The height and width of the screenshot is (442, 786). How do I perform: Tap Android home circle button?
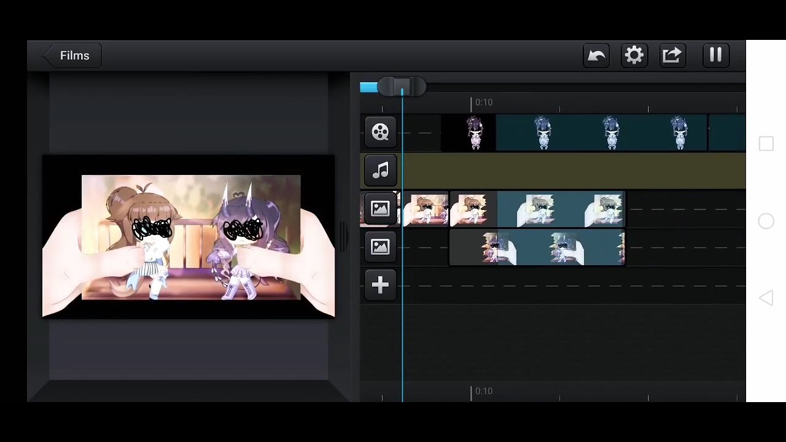point(766,221)
